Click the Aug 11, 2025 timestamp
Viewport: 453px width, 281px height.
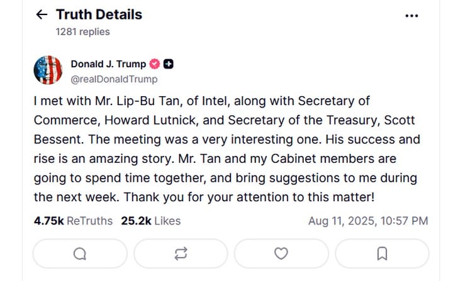368,221
